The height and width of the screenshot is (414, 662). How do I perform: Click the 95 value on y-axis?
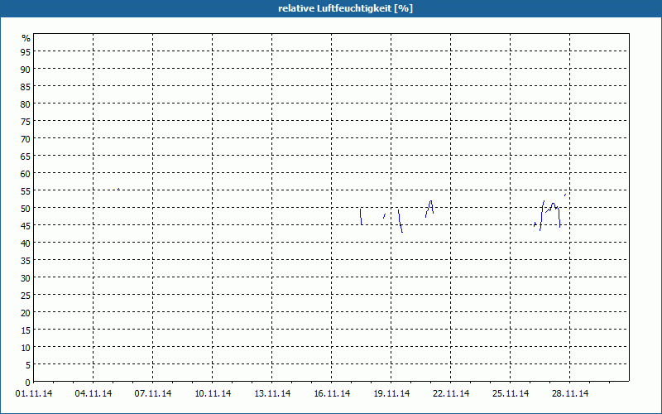(x=26, y=51)
